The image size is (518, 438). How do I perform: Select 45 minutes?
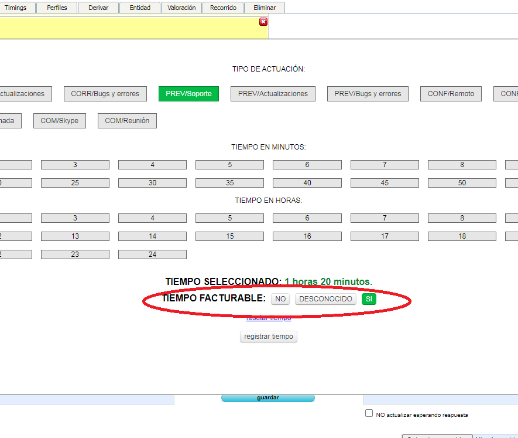385,183
